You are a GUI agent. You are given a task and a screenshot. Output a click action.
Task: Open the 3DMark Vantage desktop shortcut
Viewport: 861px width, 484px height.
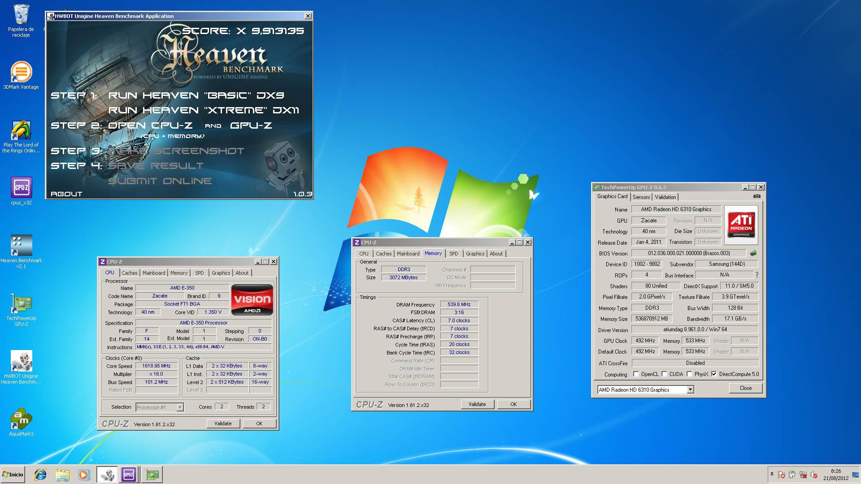(21, 75)
